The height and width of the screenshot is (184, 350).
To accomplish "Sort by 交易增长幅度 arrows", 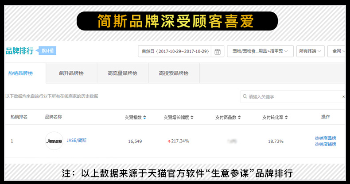I will pyautogui.click(x=192, y=117).
